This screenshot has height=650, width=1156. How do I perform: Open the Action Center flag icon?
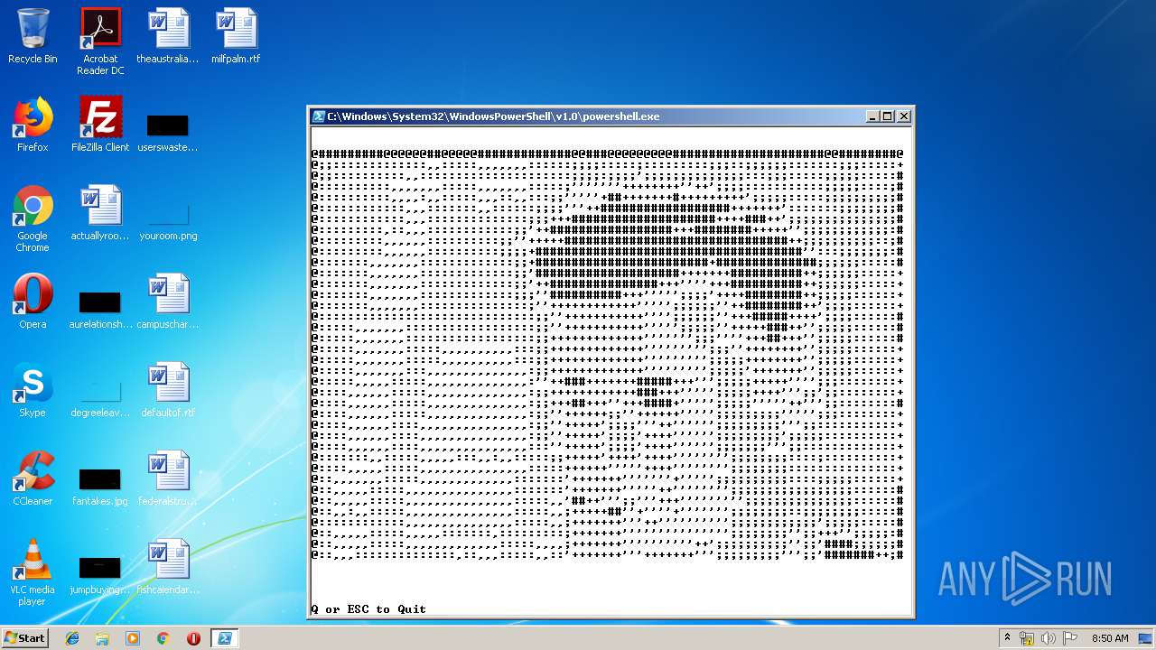(x=1070, y=638)
